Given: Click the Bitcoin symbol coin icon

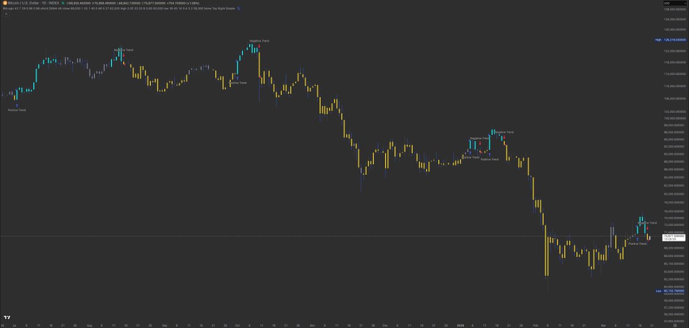Looking at the screenshot, I should pos(5,3).
